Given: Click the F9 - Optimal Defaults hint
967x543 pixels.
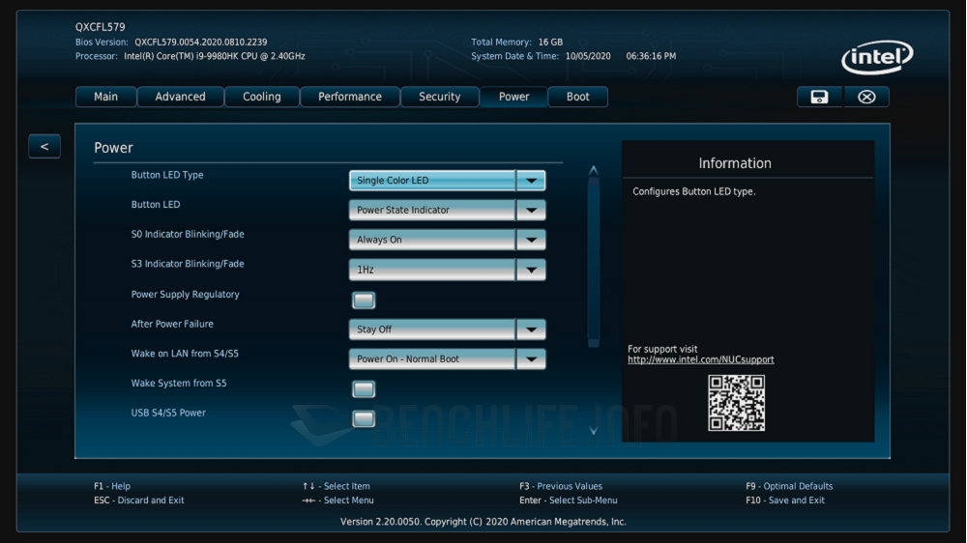Looking at the screenshot, I should pyautogui.click(x=789, y=486).
